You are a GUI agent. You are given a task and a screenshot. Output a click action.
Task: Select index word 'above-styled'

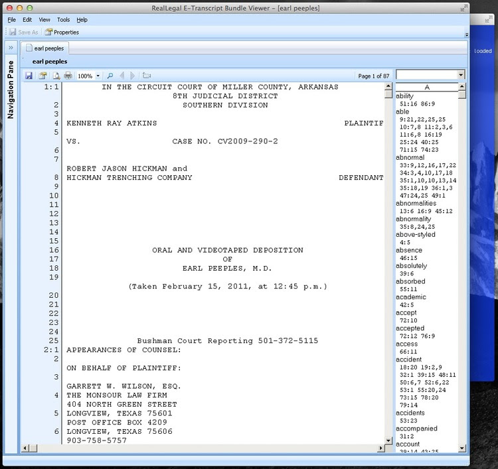(x=416, y=235)
